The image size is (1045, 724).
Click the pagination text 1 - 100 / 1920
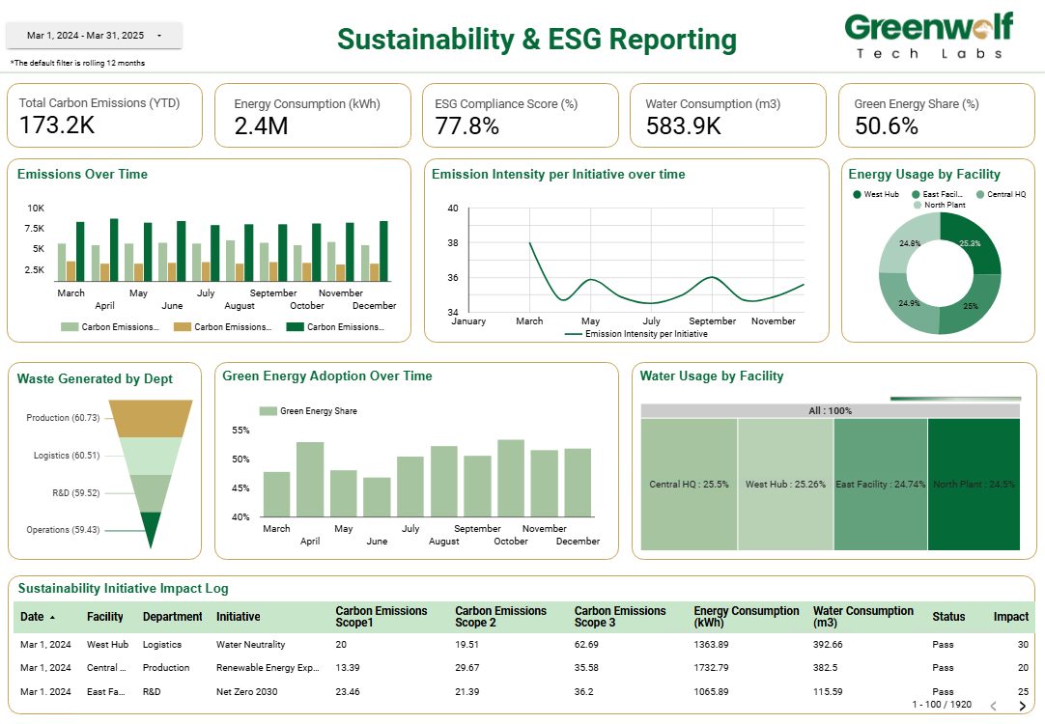coord(942,705)
